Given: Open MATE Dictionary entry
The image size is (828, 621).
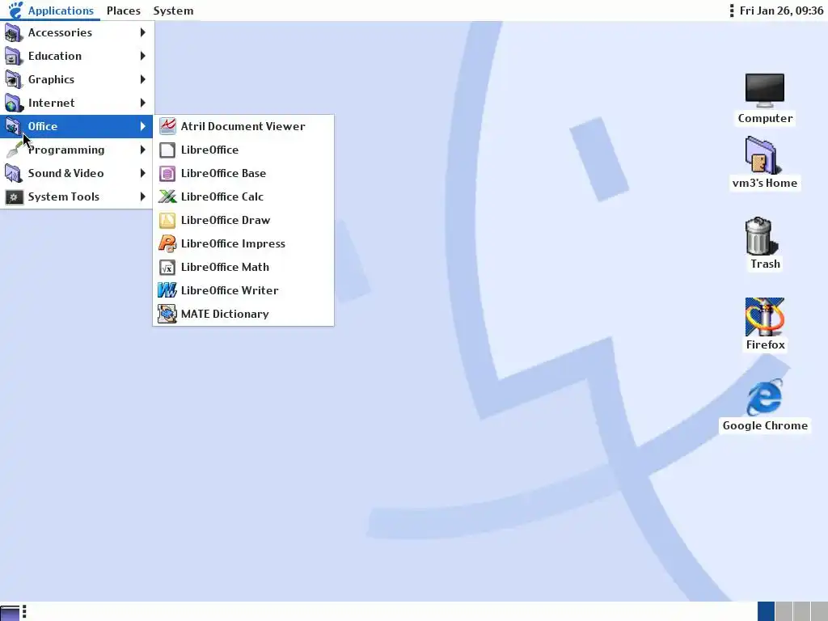Looking at the screenshot, I should coord(243,314).
